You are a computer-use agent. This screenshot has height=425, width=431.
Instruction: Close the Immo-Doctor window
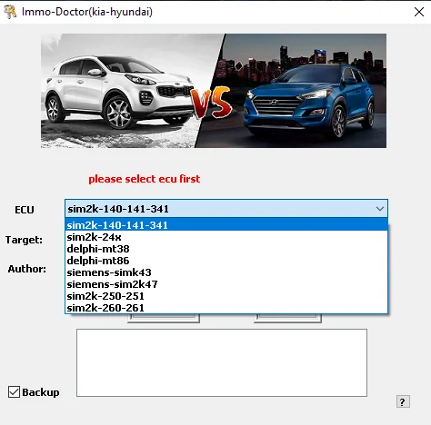pos(419,12)
